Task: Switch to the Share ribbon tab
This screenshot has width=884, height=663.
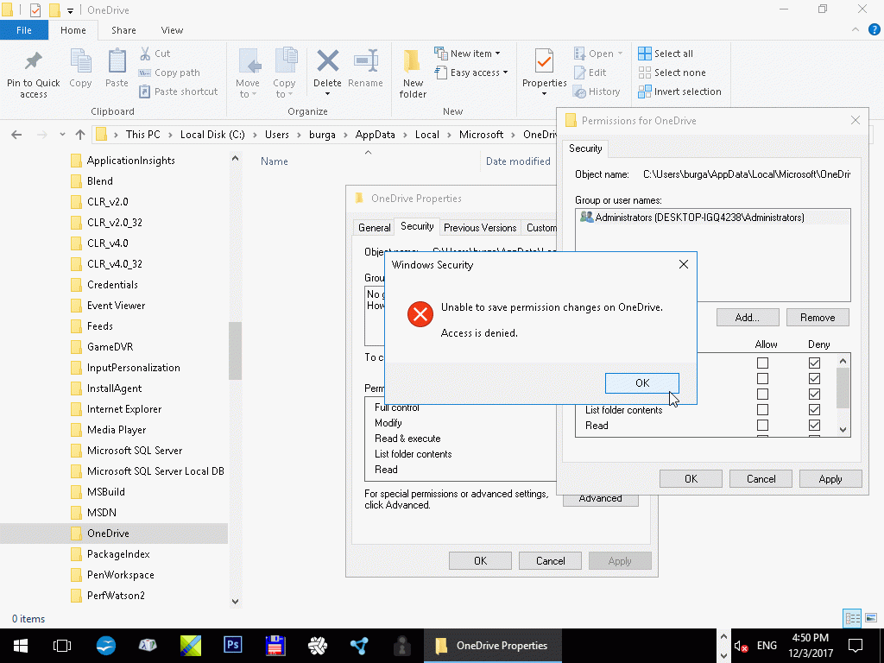Action: (x=123, y=30)
